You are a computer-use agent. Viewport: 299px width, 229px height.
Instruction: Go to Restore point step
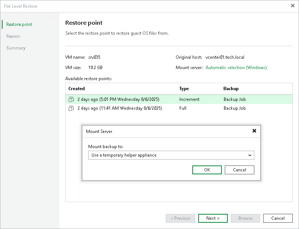(19, 24)
